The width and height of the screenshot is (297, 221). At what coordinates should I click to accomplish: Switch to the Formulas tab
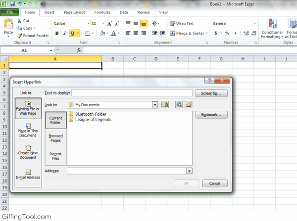coord(102,12)
